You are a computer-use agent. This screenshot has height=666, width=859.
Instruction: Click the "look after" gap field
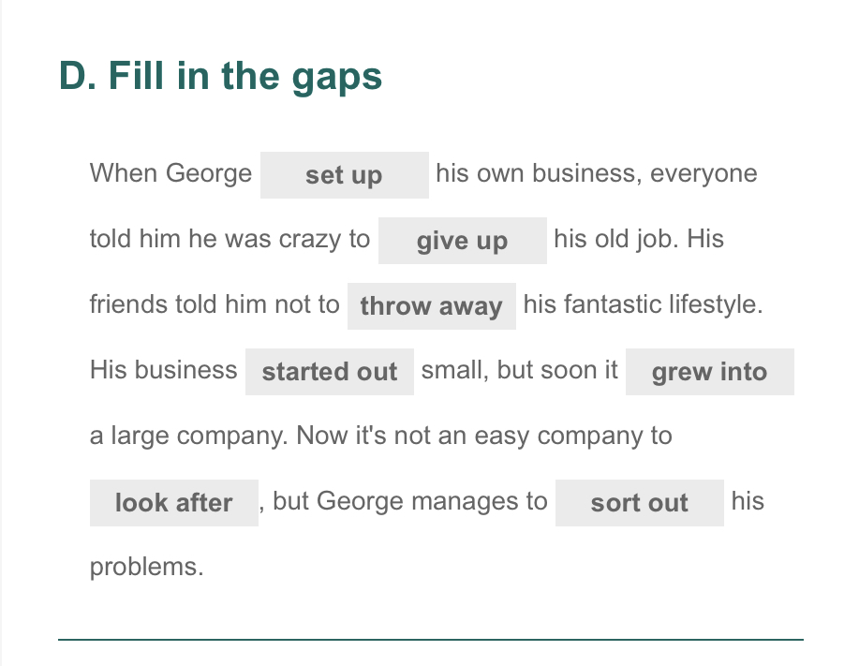(173, 503)
